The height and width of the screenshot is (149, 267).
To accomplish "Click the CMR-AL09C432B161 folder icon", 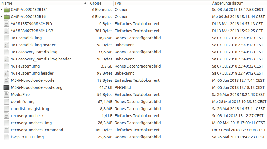I will [x=7, y=17].
